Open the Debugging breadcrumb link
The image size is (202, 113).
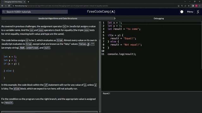click(x=159, y=19)
